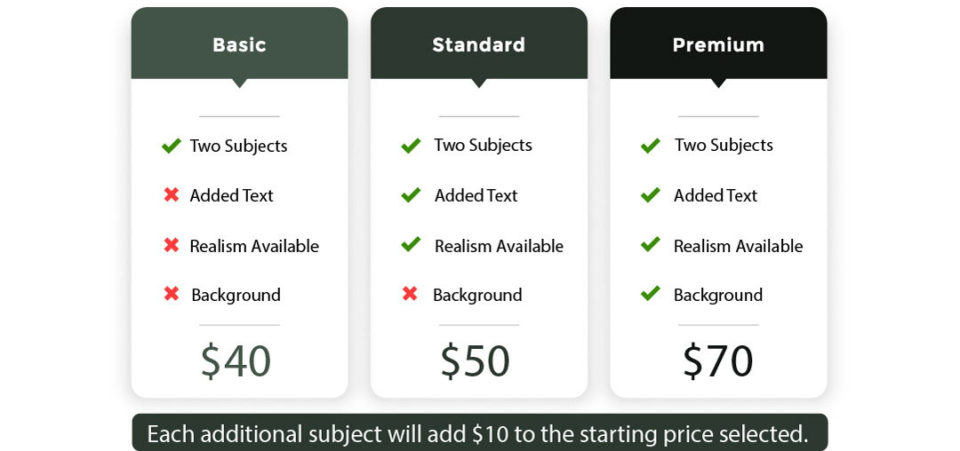Click green checkmark beside Standard Two Subjects

[411, 146]
